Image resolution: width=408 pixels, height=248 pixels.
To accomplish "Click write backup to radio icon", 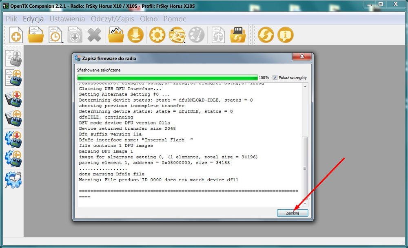I will pyautogui.click(x=13, y=99).
